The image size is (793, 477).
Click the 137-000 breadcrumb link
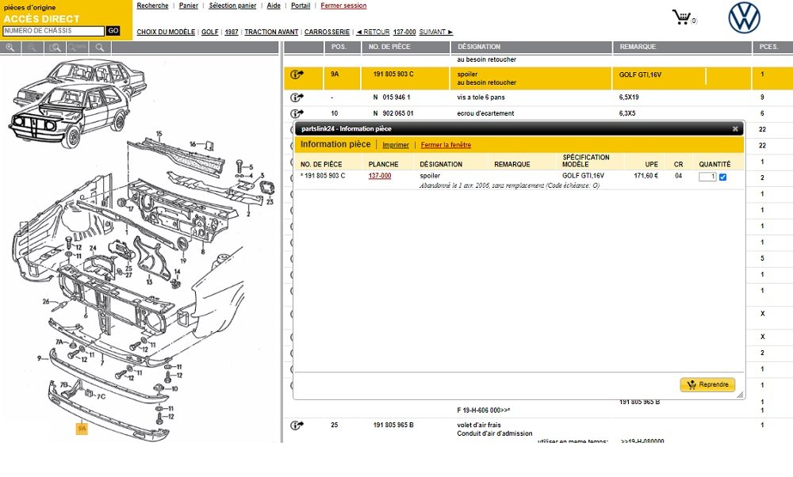click(x=404, y=32)
